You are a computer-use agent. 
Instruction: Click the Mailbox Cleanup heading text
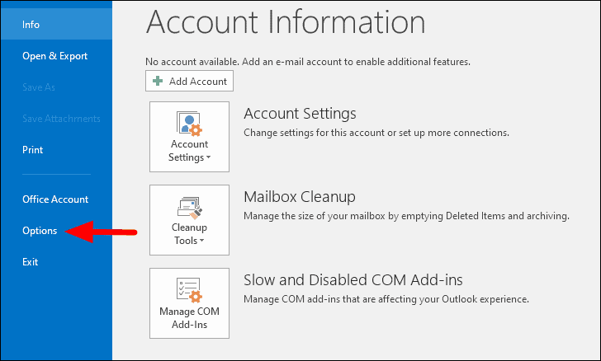coord(300,197)
